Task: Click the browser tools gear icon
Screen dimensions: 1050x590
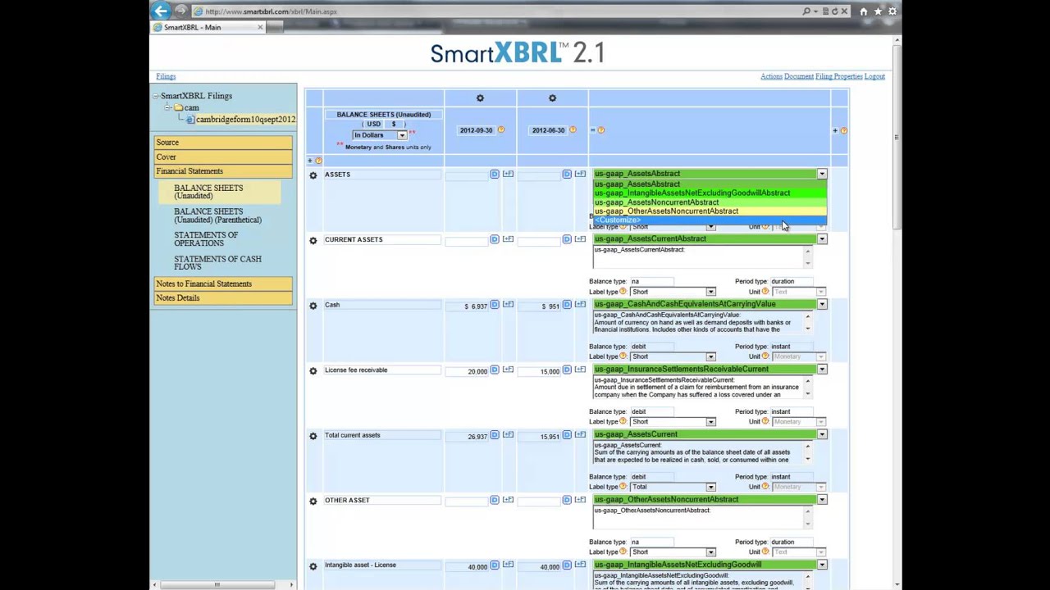Action: [892, 11]
